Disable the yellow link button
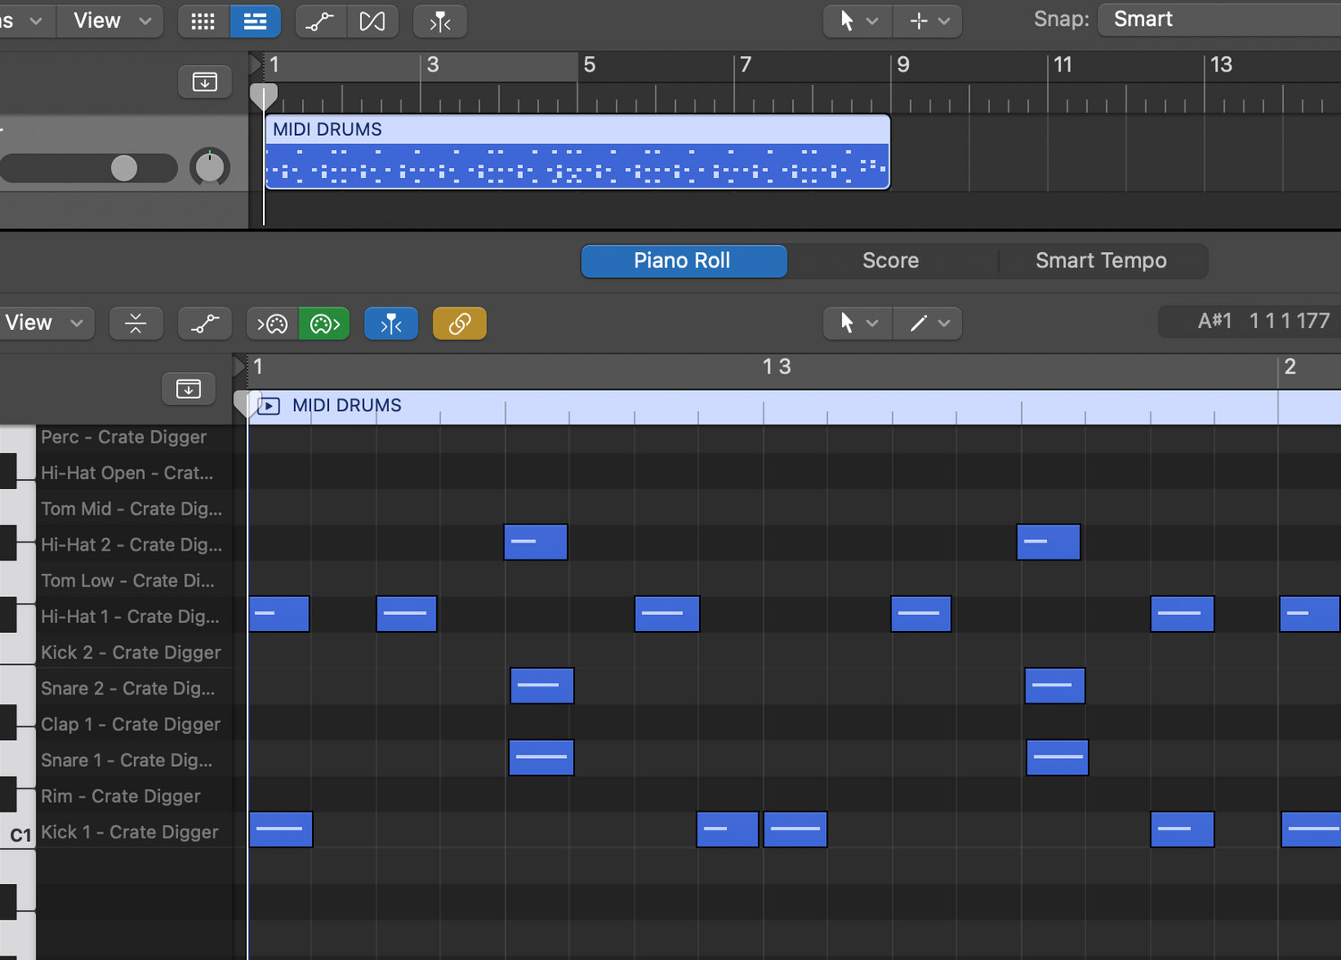The width and height of the screenshot is (1341, 960). (x=460, y=323)
